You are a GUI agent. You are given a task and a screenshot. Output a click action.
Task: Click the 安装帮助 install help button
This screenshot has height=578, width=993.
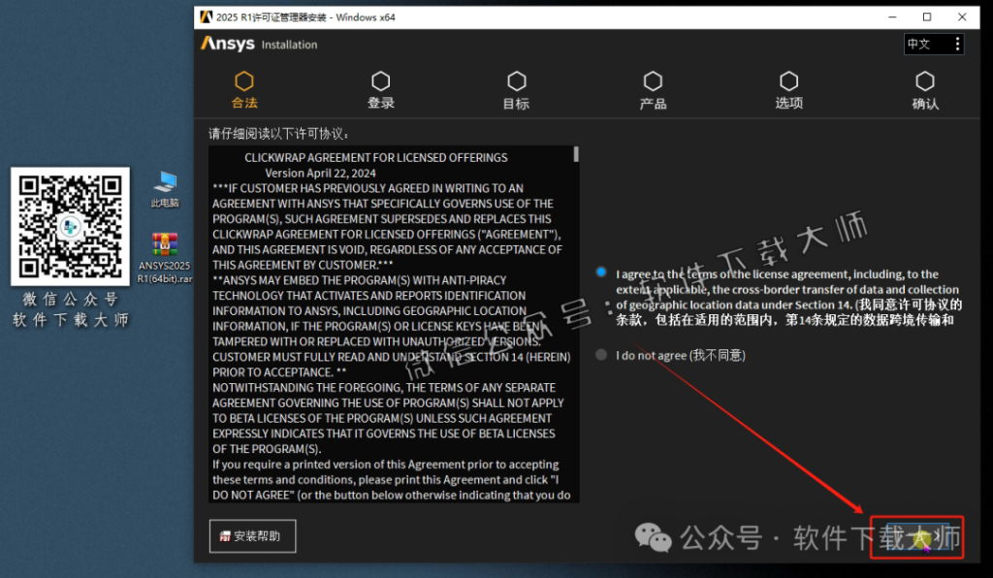point(252,535)
